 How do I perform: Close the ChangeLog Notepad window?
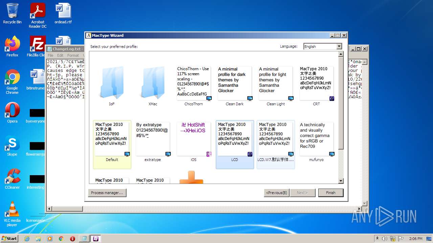coord(365,49)
